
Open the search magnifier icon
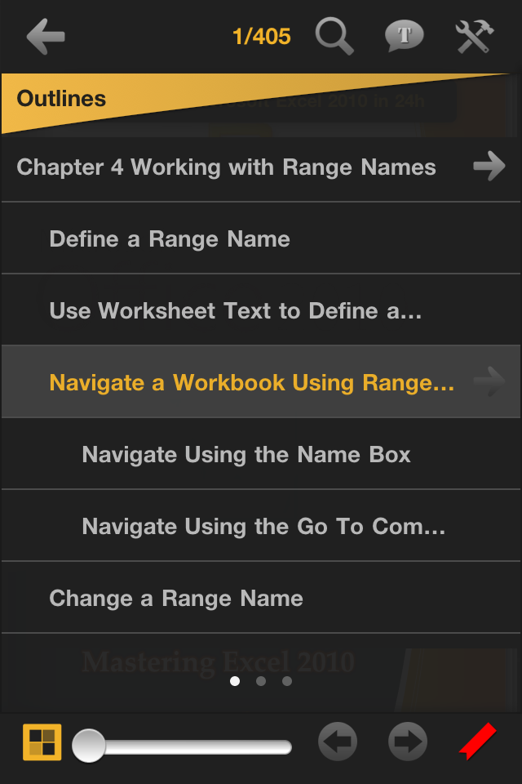(334, 36)
